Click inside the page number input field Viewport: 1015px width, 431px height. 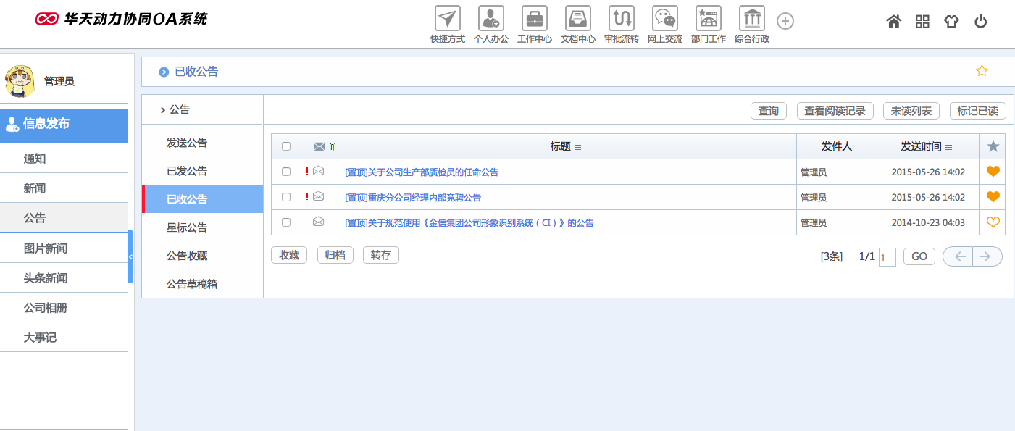tap(887, 256)
